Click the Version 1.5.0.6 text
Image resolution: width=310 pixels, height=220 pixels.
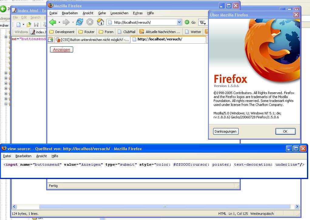tap(226, 86)
